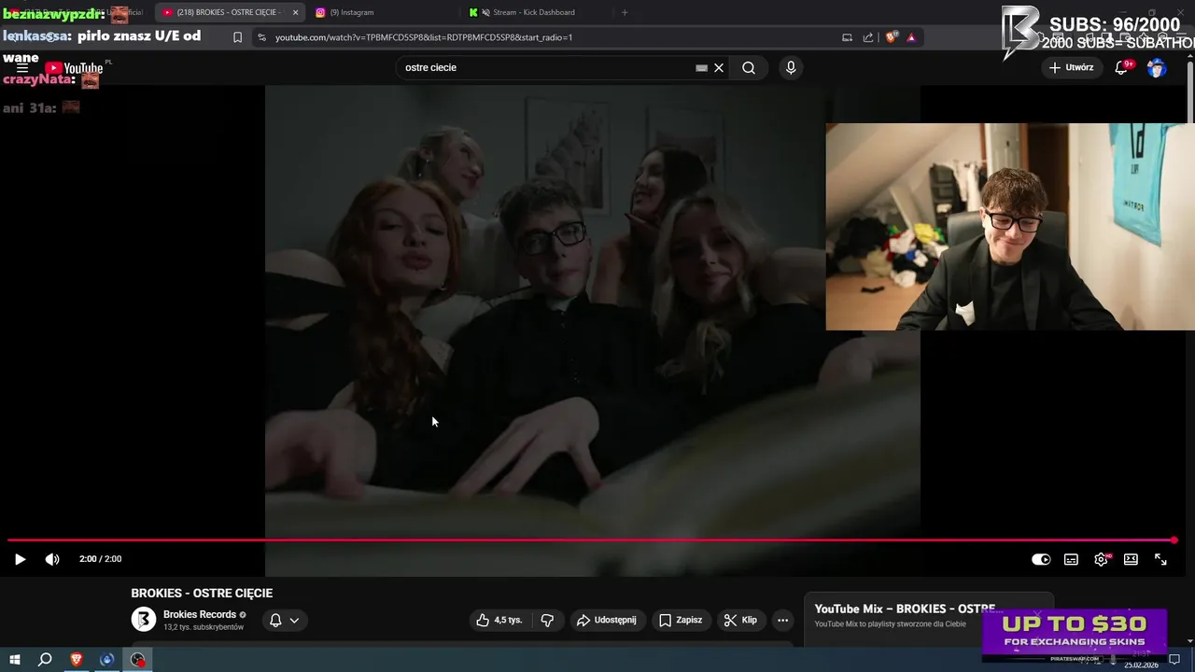Open a new browser tab
Image resolution: width=1195 pixels, height=672 pixels.
pos(625,12)
